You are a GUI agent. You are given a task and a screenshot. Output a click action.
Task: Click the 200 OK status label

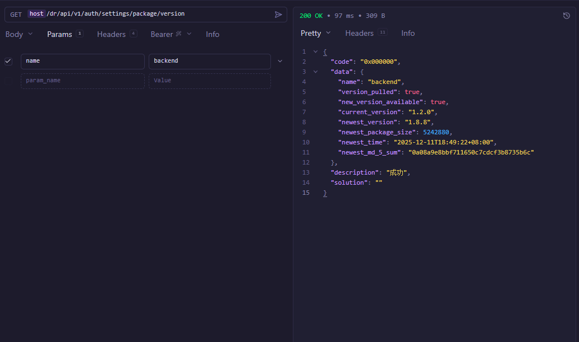311,16
